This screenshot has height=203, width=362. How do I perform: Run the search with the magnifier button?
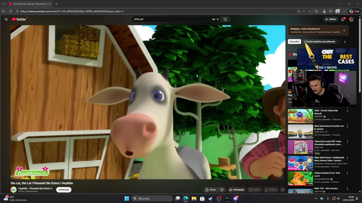[x=225, y=19]
